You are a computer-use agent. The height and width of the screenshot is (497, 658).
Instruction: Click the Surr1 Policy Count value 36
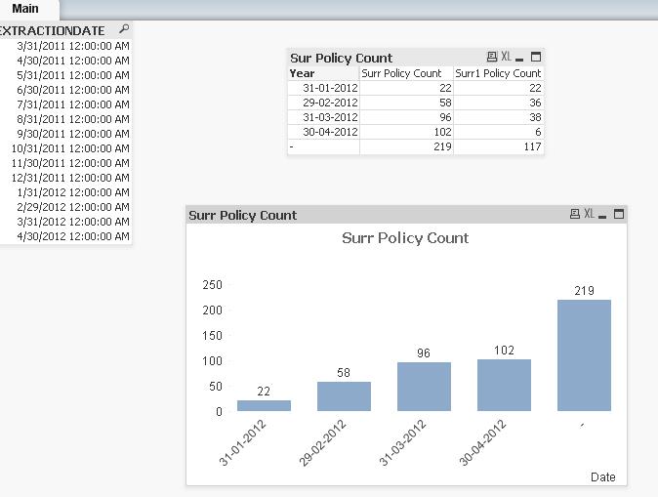(499, 103)
